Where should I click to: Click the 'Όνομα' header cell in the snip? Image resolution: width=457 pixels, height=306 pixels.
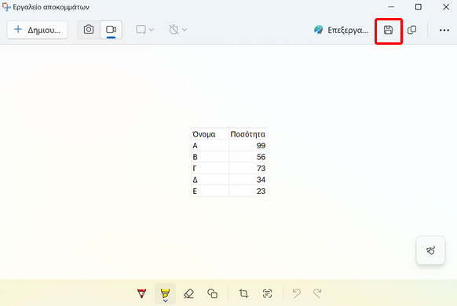coord(210,134)
